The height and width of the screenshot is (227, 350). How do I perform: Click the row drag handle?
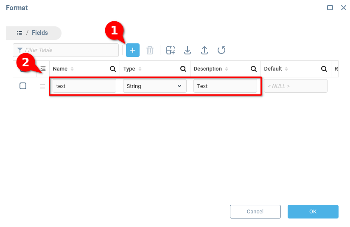(x=42, y=86)
